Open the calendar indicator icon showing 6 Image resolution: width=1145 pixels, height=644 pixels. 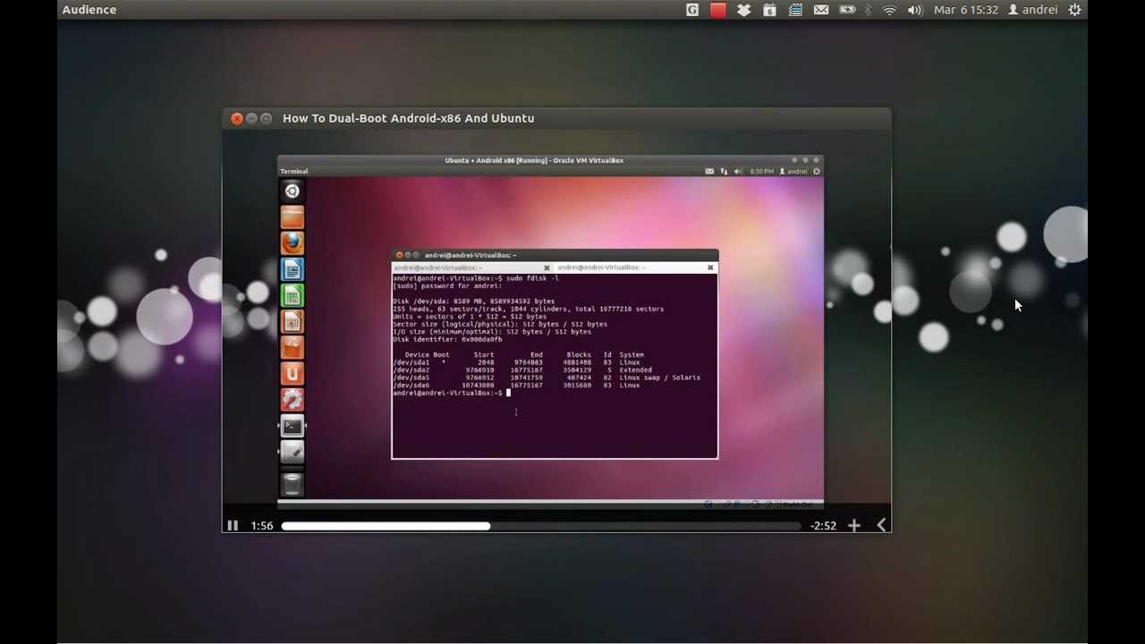click(769, 10)
